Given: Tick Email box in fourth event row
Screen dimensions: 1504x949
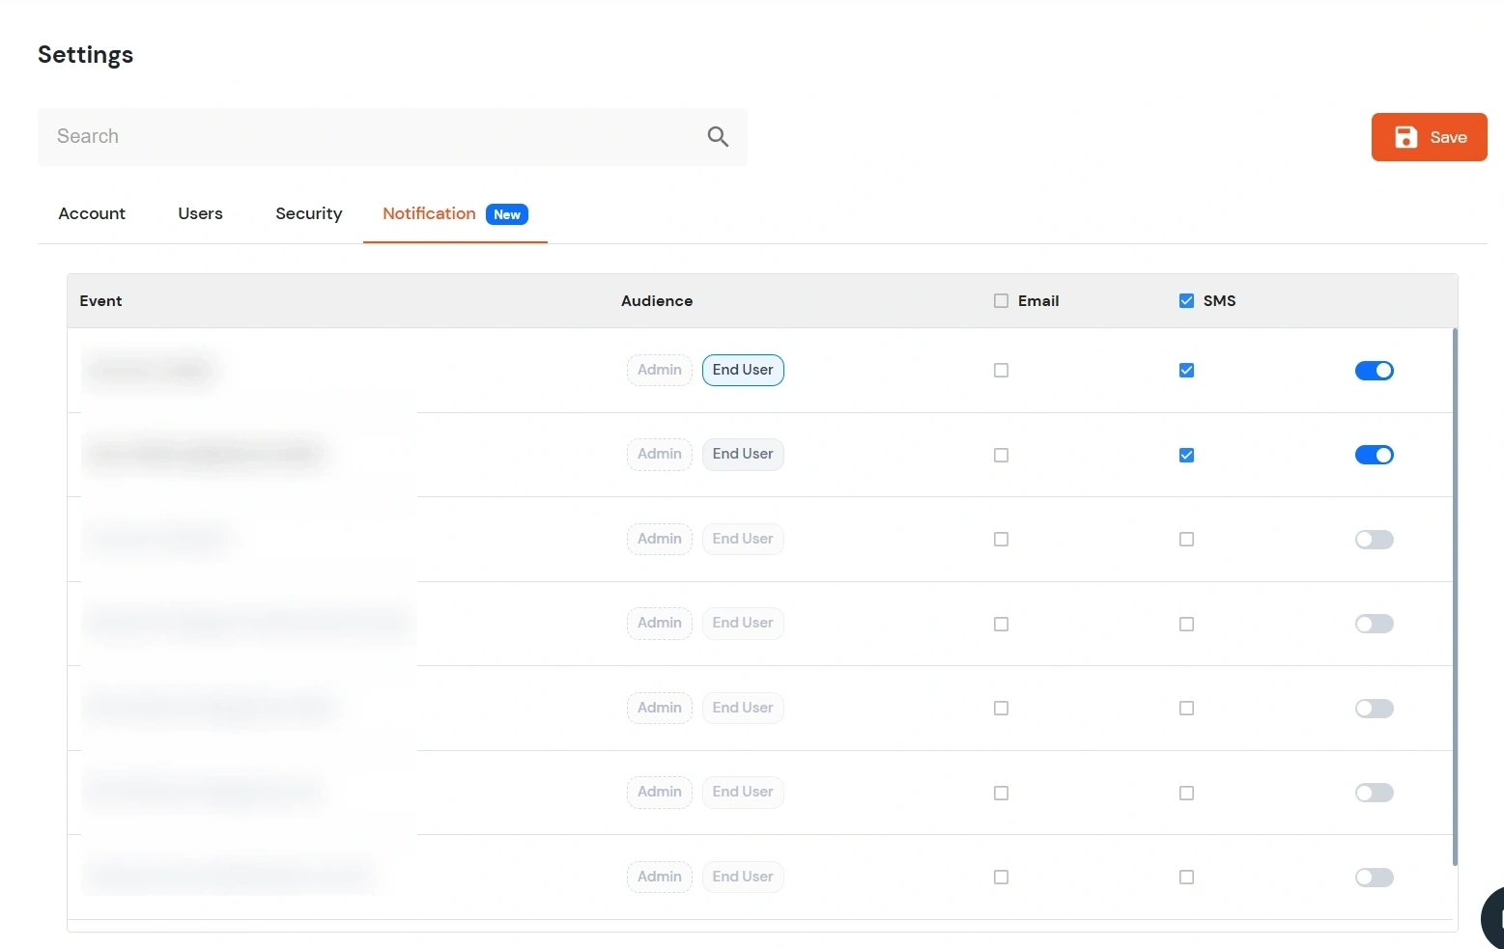Looking at the screenshot, I should 1001,624.
